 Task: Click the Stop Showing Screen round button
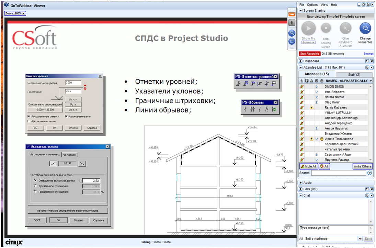326,28
